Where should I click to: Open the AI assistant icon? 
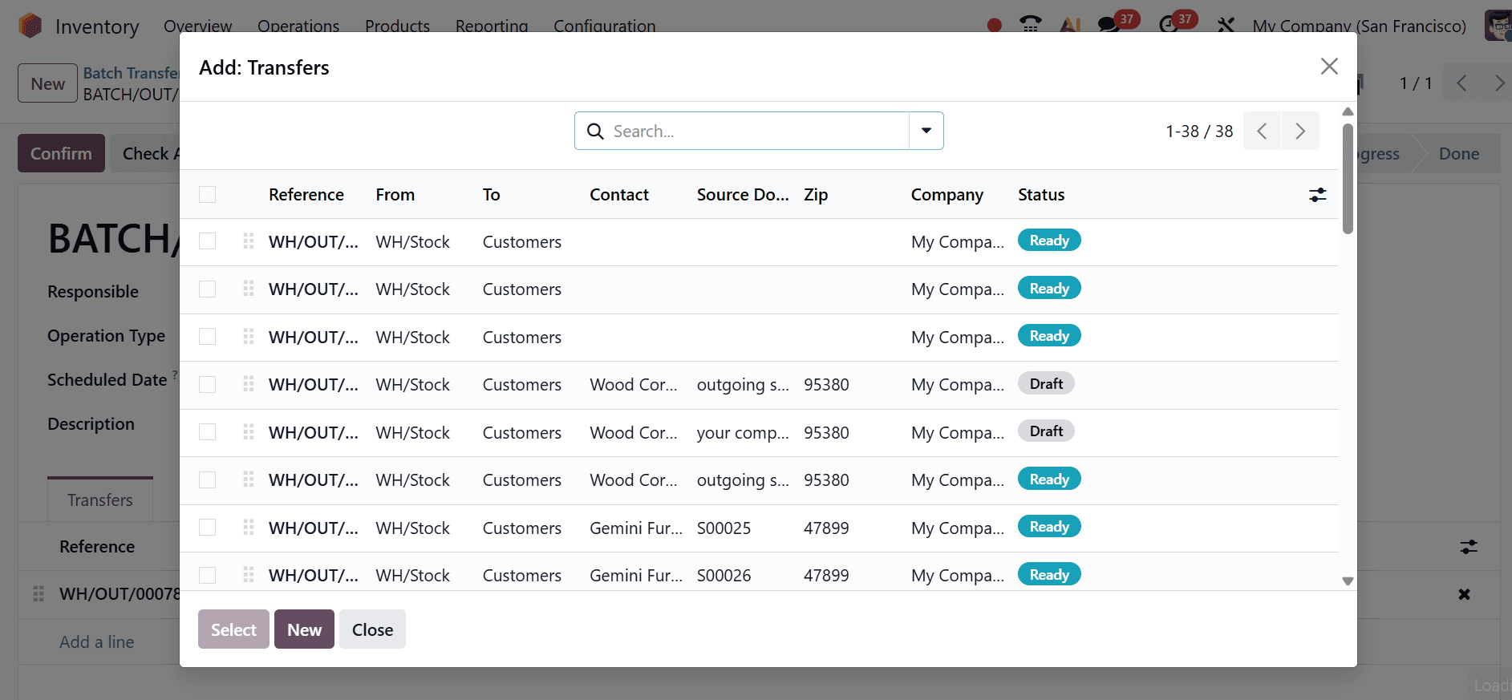coord(1070,26)
